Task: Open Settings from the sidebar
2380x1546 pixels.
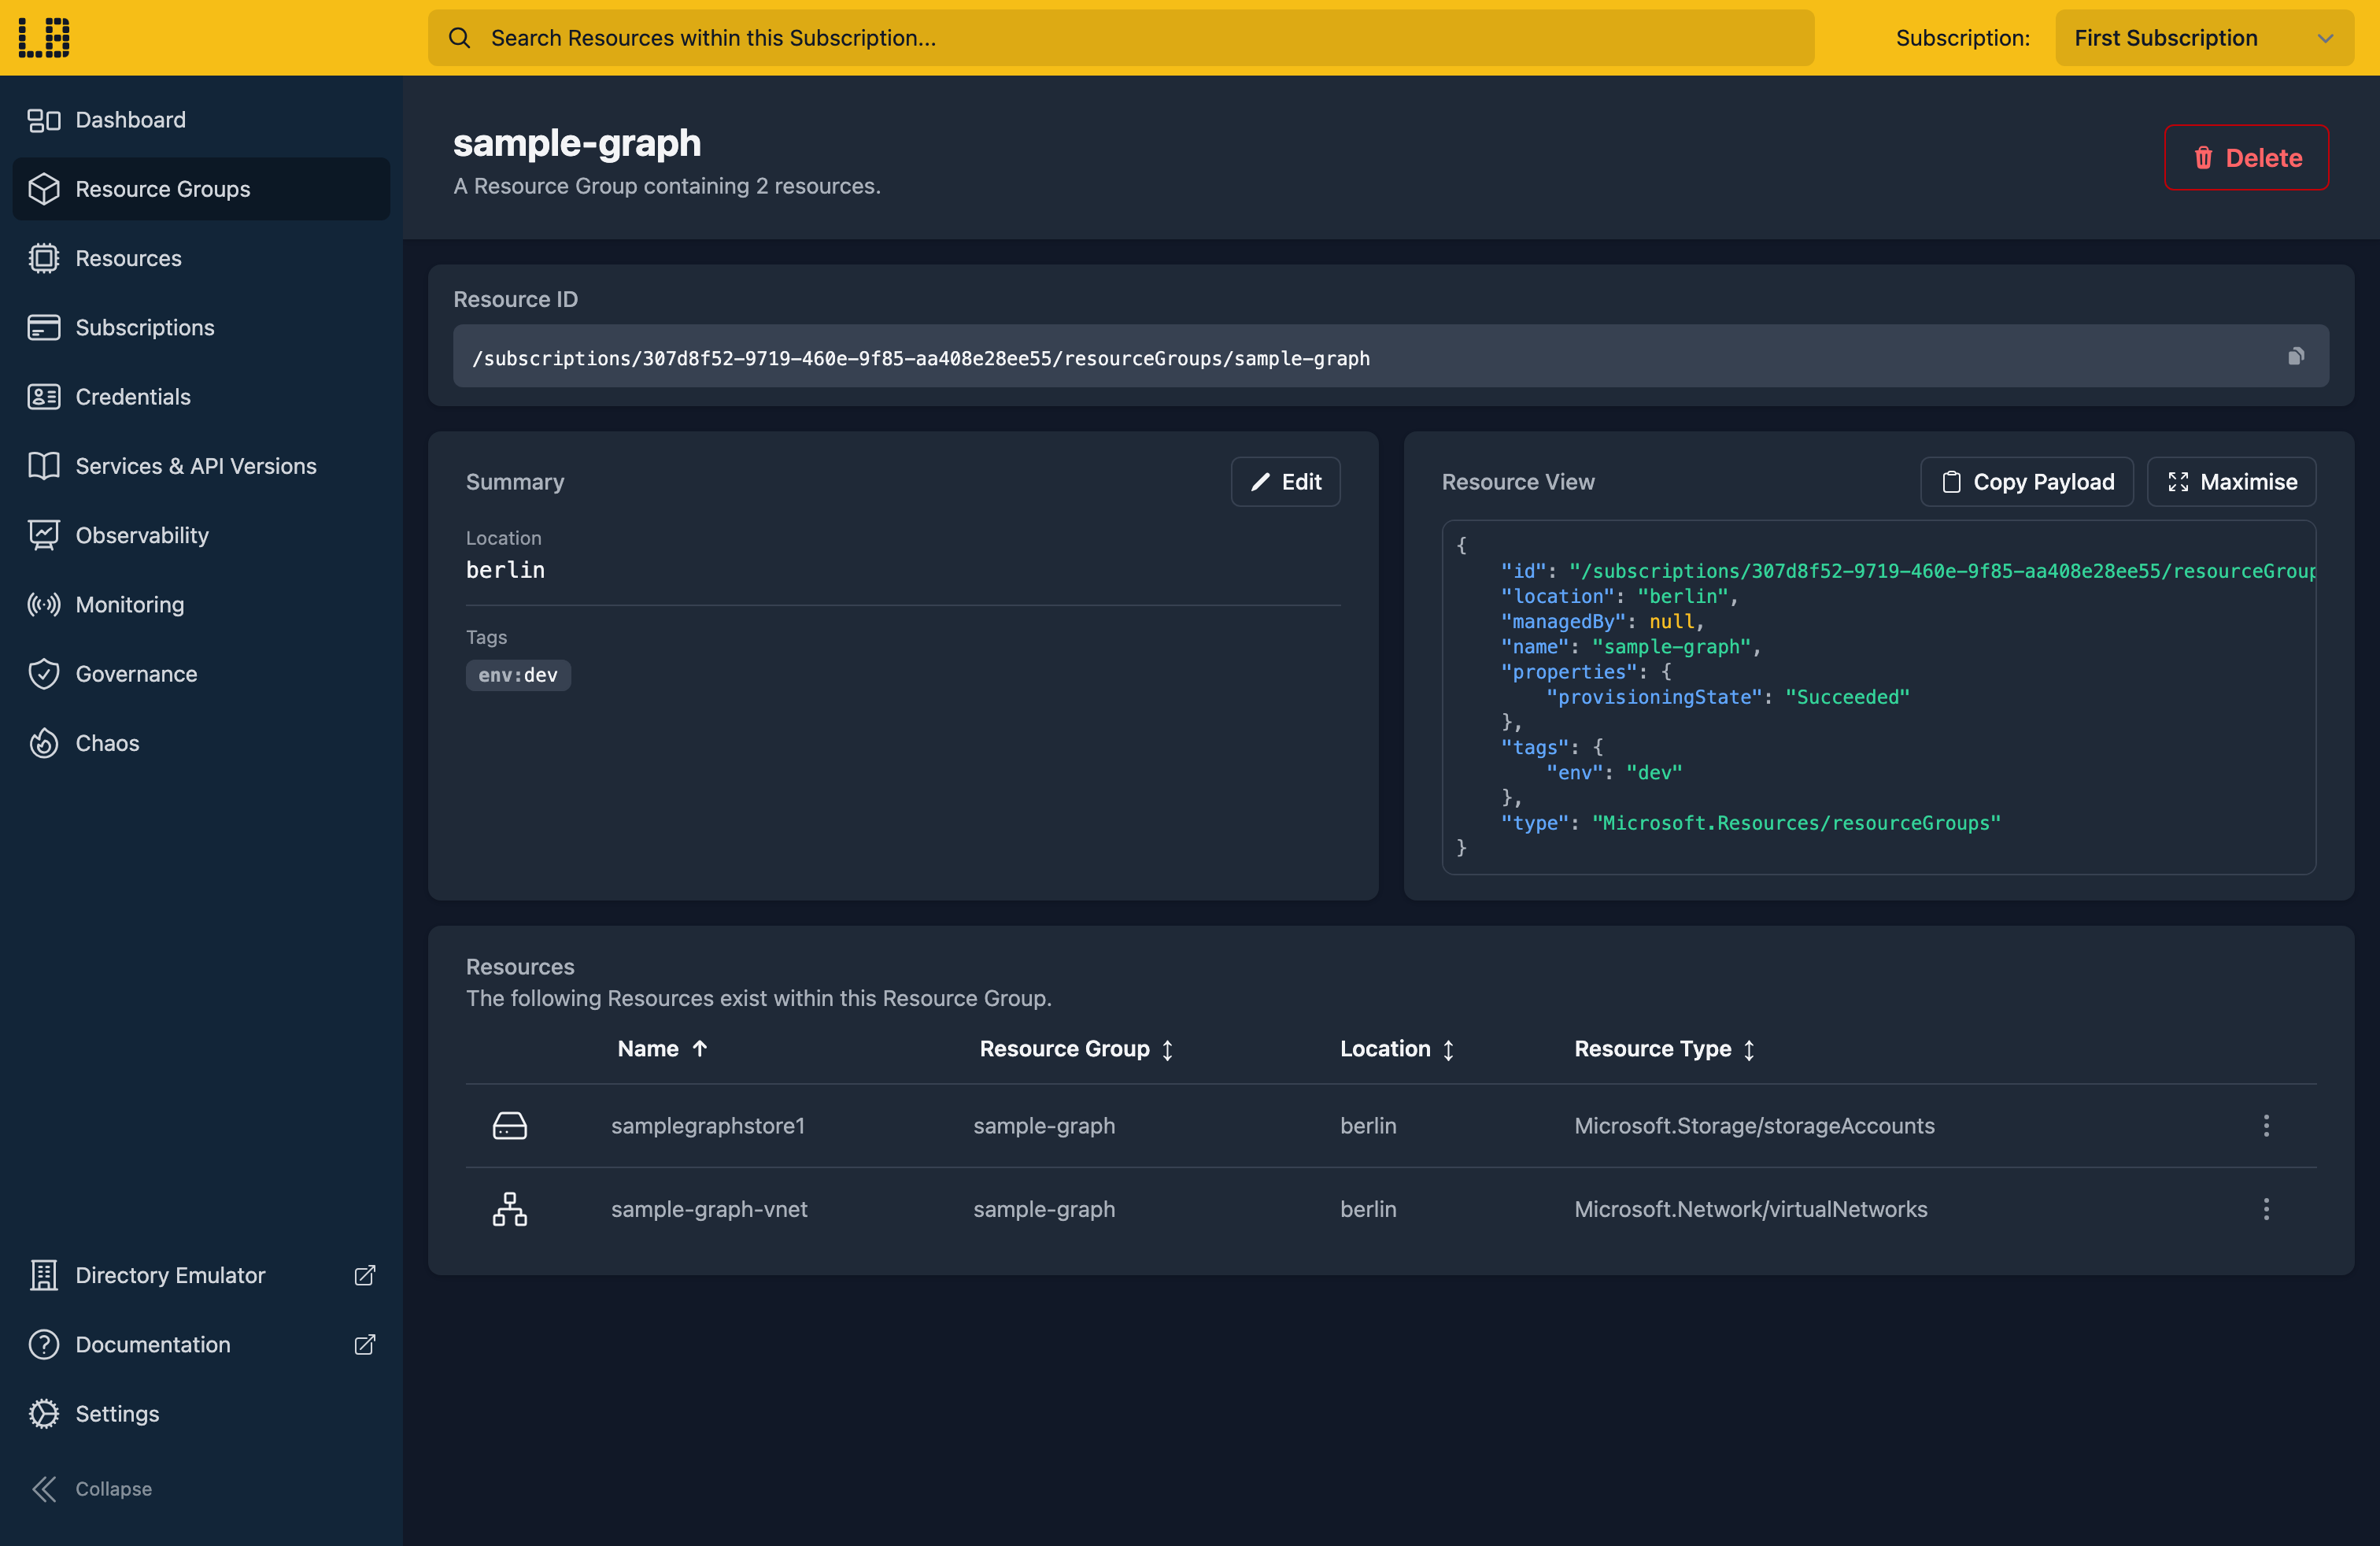Action: pyautogui.click(x=201, y=1414)
